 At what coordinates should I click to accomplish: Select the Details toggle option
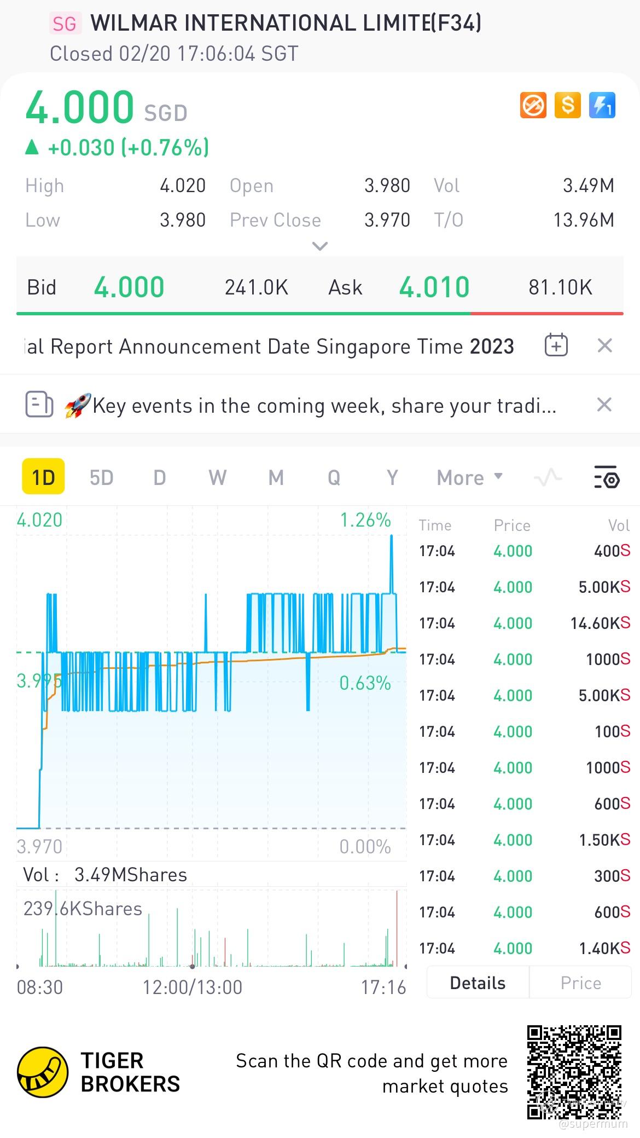pos(478,983)
